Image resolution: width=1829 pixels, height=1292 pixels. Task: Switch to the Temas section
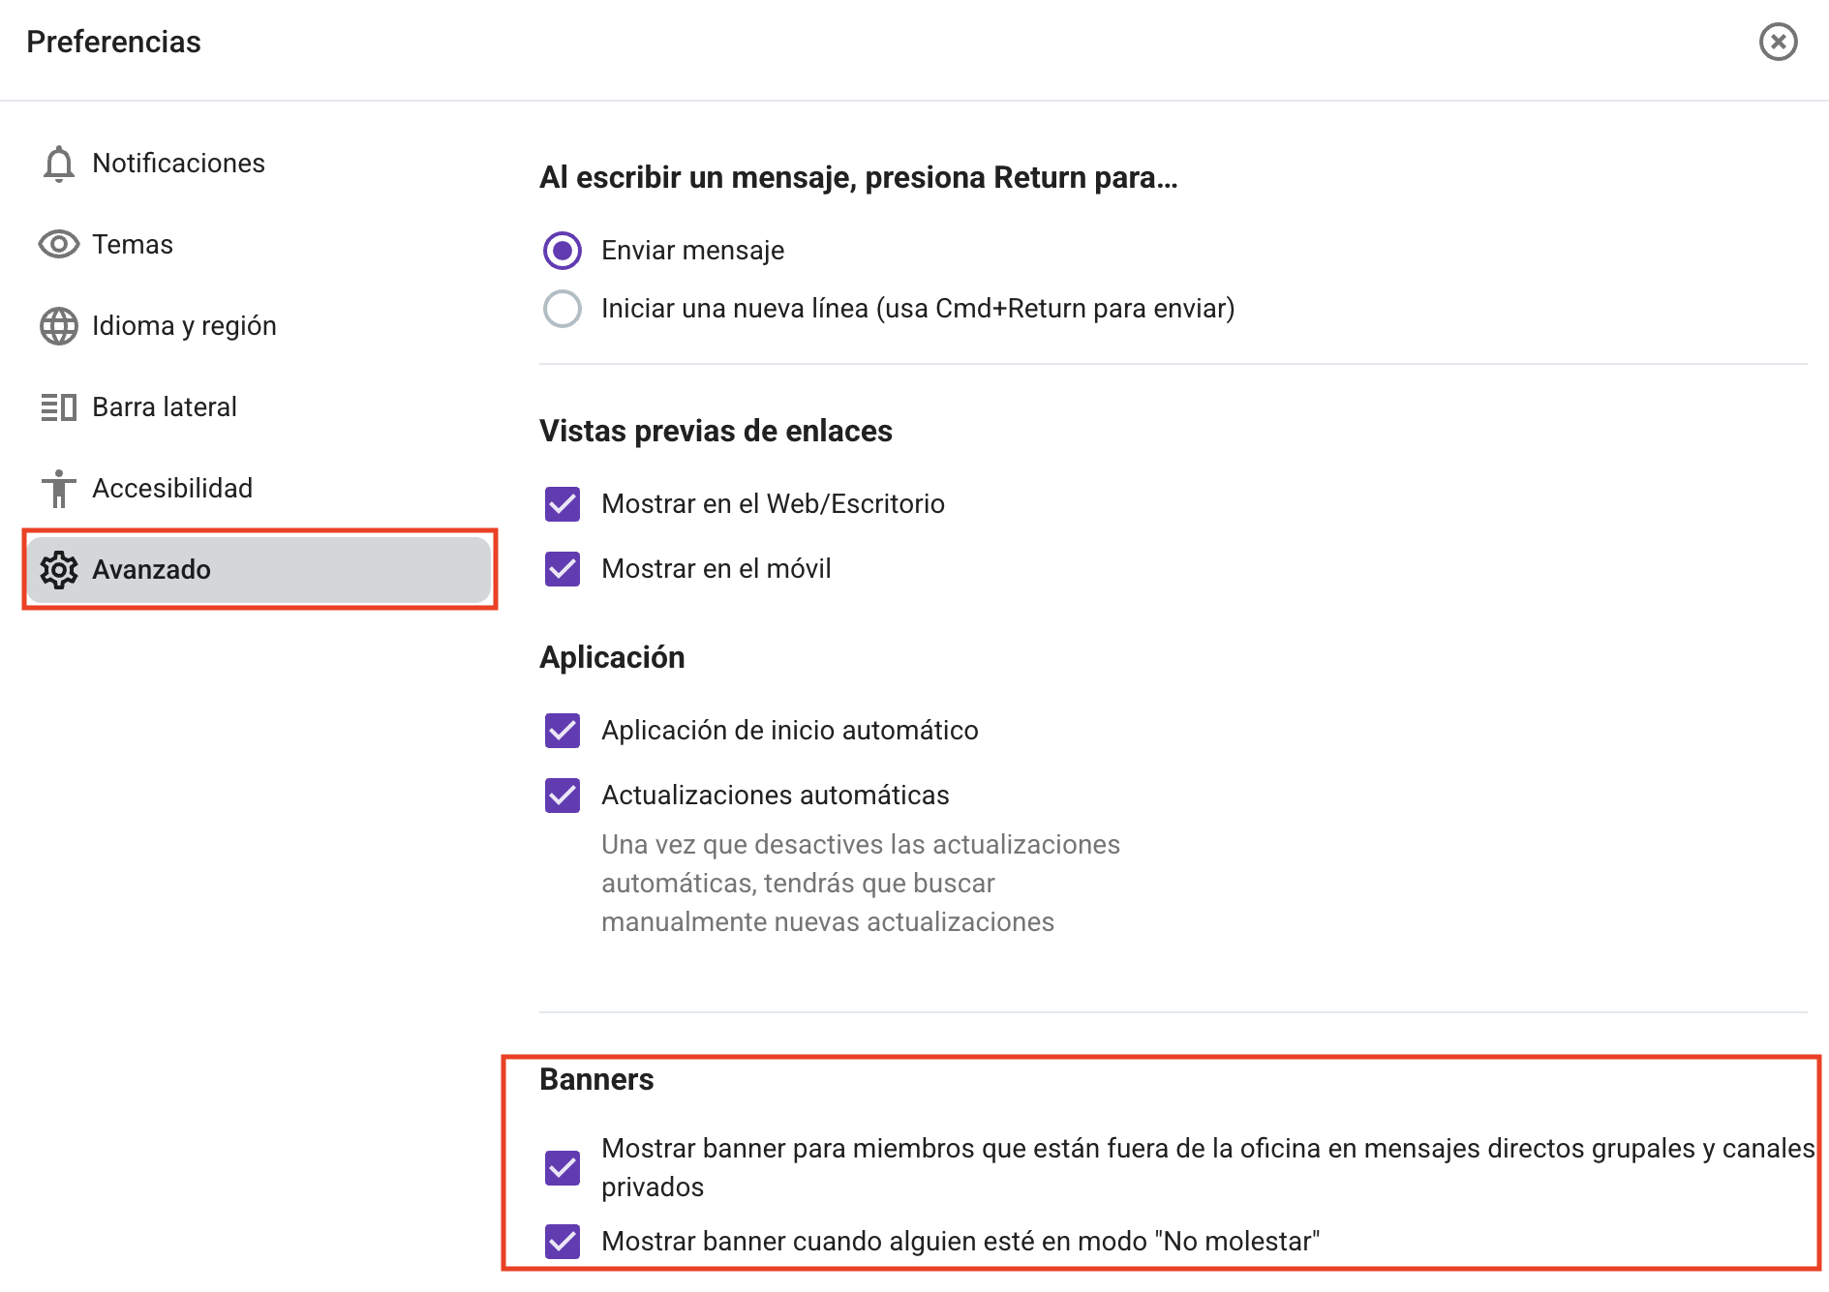(x=133, y=245)
